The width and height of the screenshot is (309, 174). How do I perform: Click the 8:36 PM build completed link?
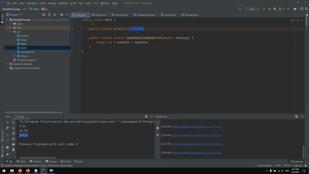click(x=197, y=153)
